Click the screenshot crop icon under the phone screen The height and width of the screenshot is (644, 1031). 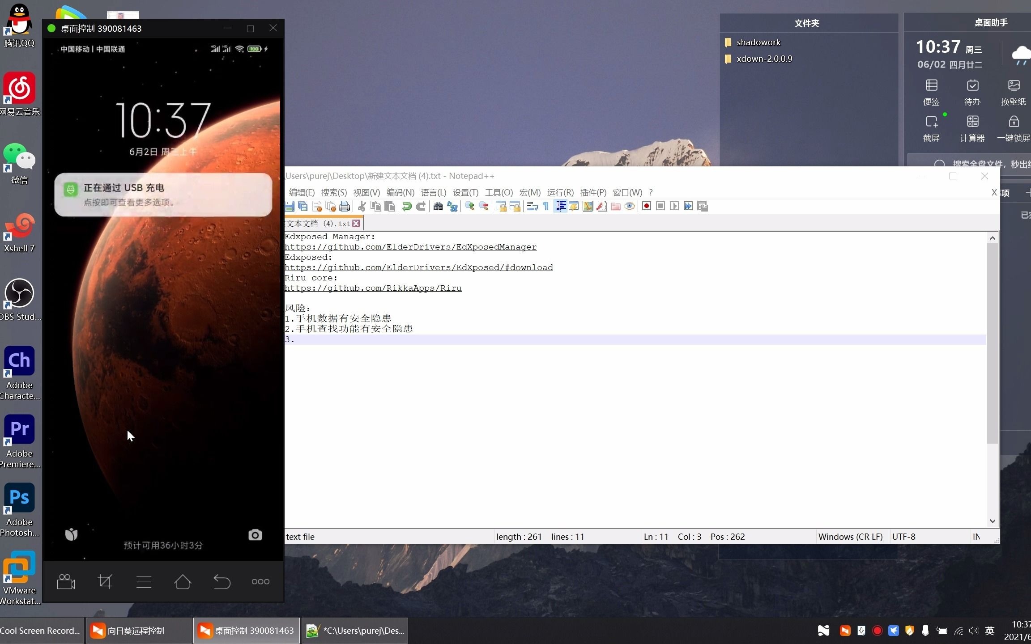point(105,581)
